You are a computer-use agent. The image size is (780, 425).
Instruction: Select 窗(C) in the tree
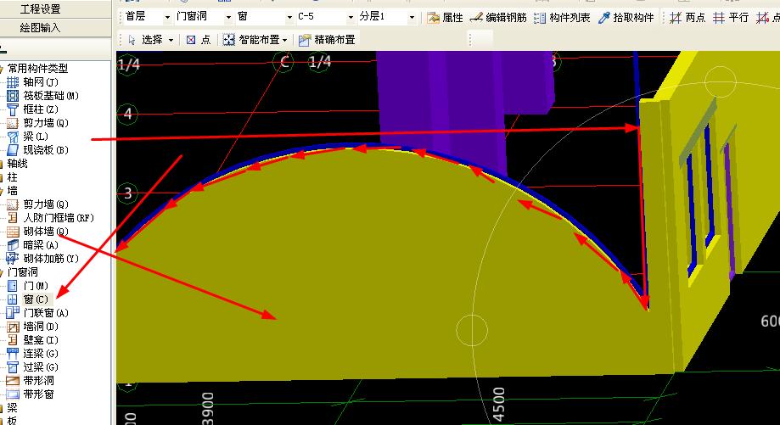coord(36,299)
